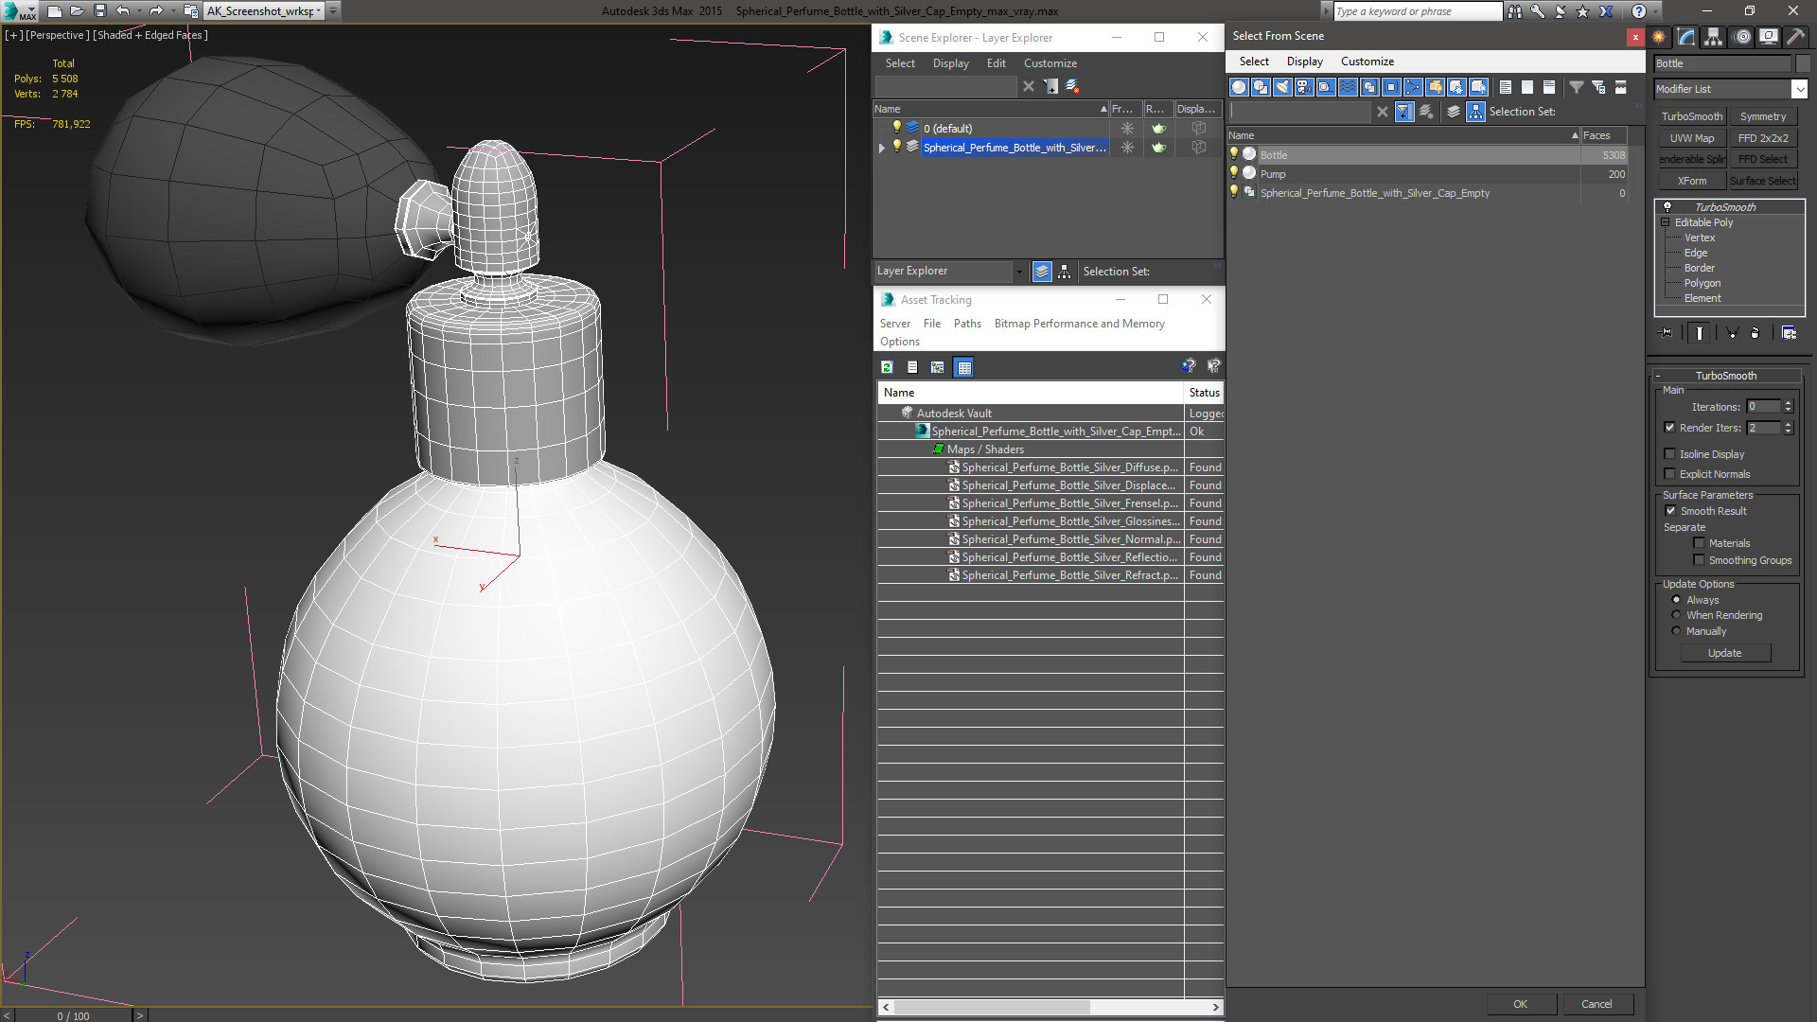Viewport: 1817px width, 1022px height.
Task: Click Configure Modifier Sets icon
Action: 1789,333
